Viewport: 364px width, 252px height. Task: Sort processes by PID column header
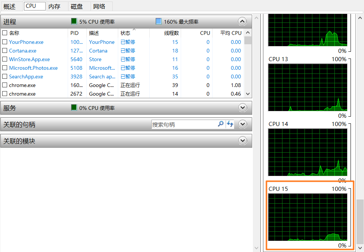pos(74,33)
